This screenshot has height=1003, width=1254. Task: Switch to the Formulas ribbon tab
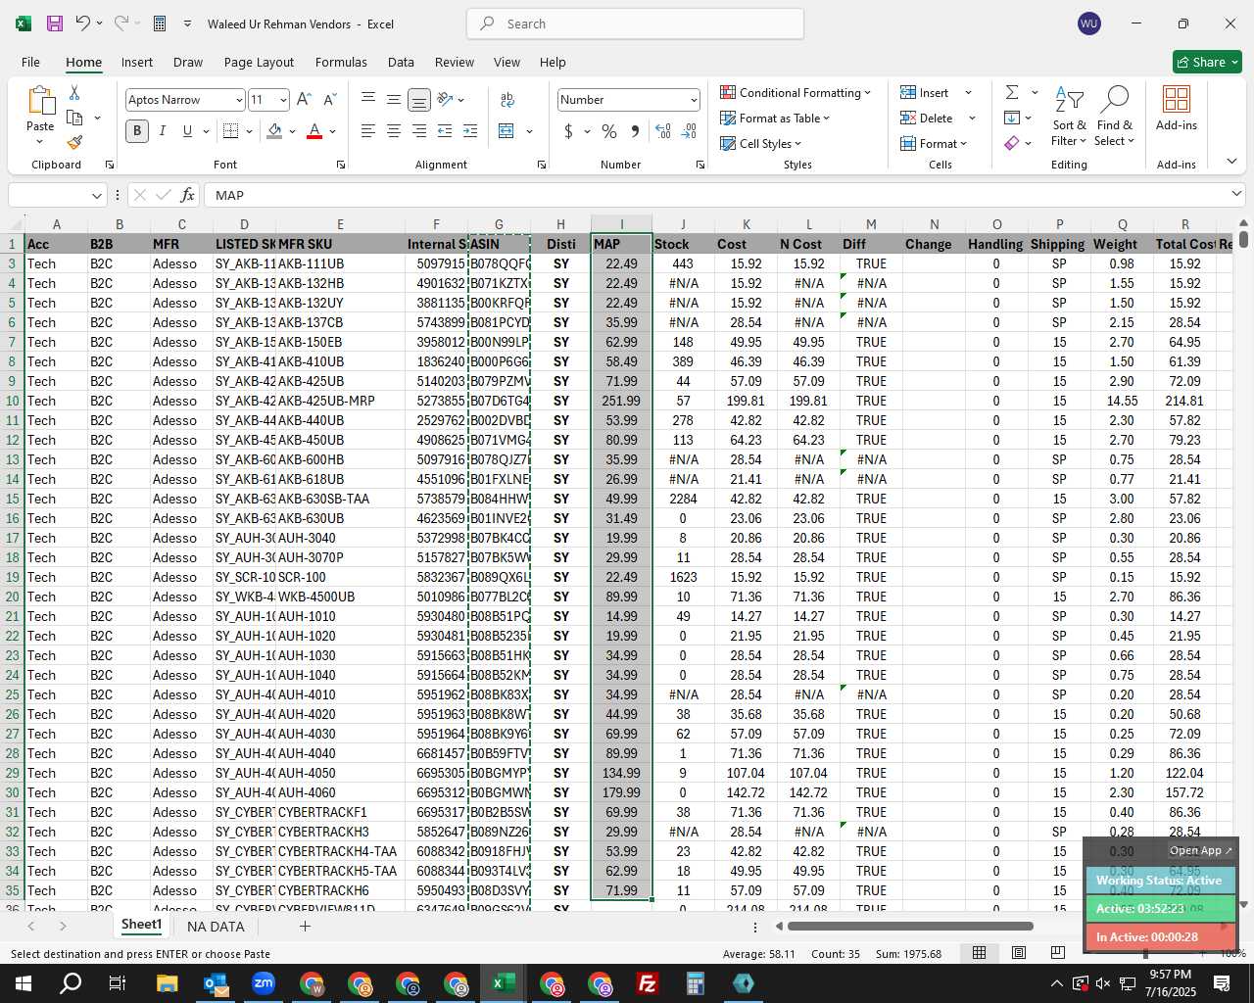(x=341, y=62)
